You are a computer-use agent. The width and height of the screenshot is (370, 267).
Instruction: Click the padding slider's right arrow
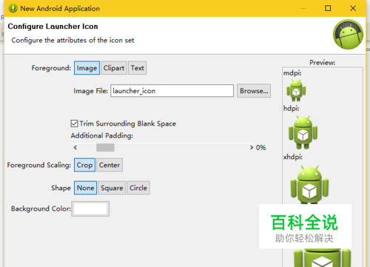pyautogui.click(x=252, y=148)
